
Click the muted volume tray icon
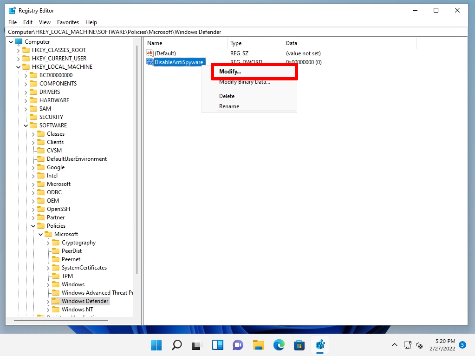pos(419,345)
